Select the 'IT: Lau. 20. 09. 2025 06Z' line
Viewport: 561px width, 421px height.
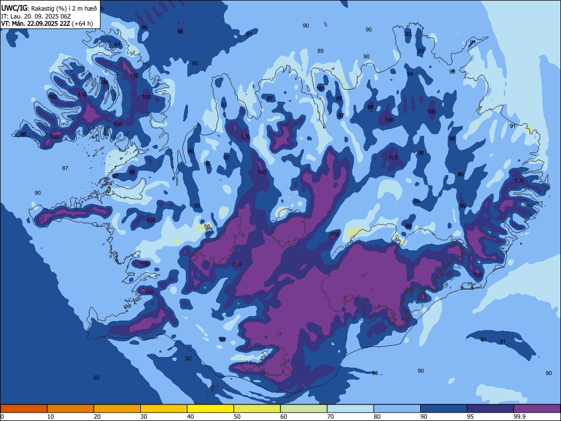(36, 16)
